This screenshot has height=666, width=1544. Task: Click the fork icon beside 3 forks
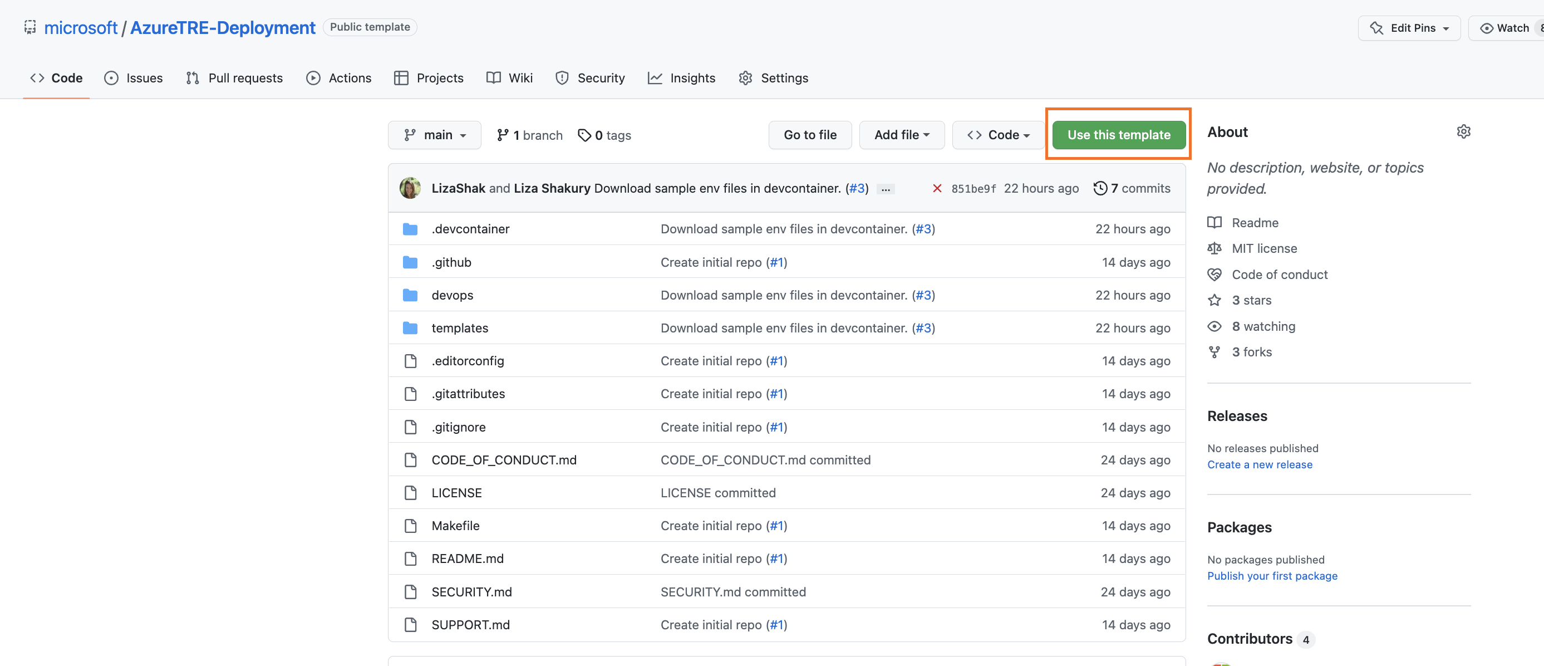[1215, 352]
